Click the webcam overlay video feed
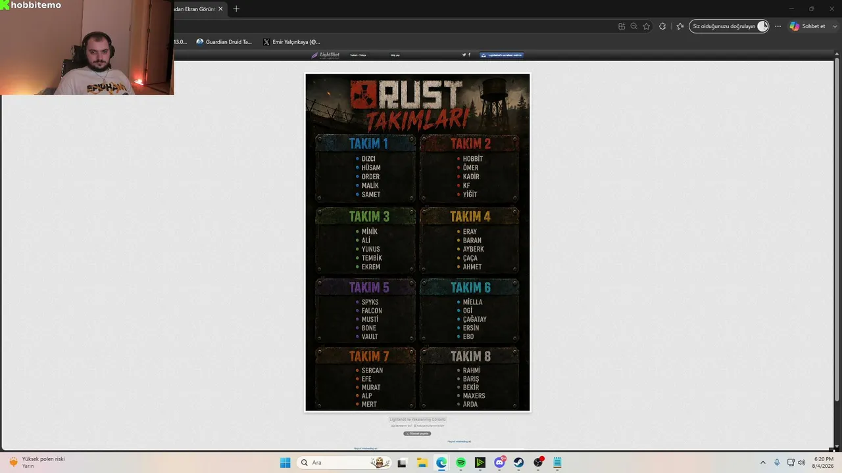The image size is (842, 473). [x=87, y=47]
